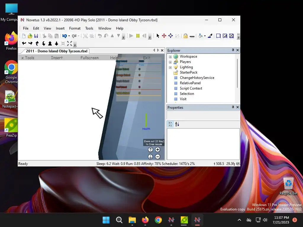Open the camera toolbar overflow options arrow
This screenshot has width=303, height=227.
coord(75,45)
